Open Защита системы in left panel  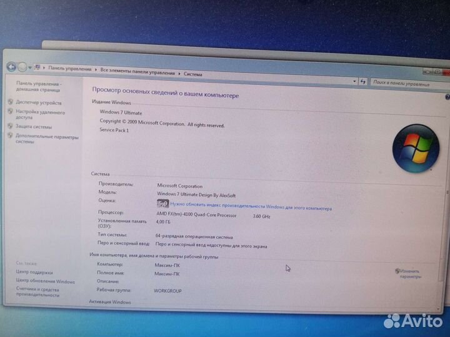point(34,127)
